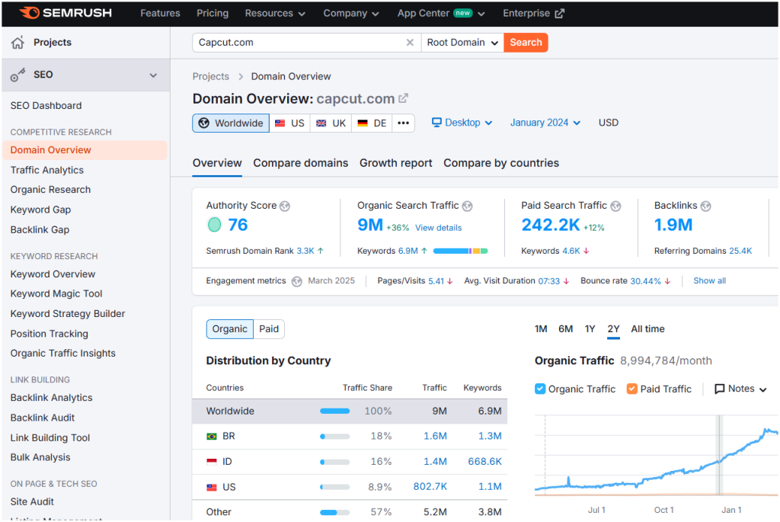Click Organic Search Traffic info icon
Screen dimensions: 780x522
(x=467, y=206)
